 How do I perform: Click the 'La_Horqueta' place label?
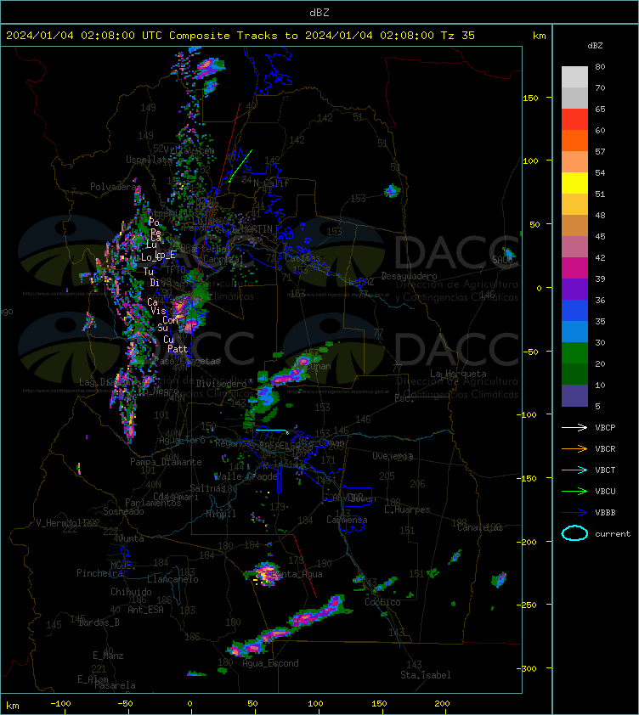(x=458, y=374)
